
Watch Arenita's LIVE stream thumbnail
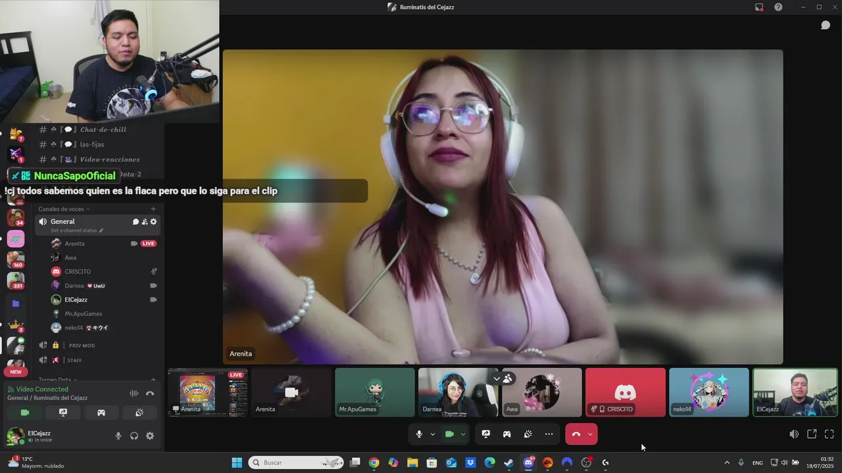[x=208, y=392]
